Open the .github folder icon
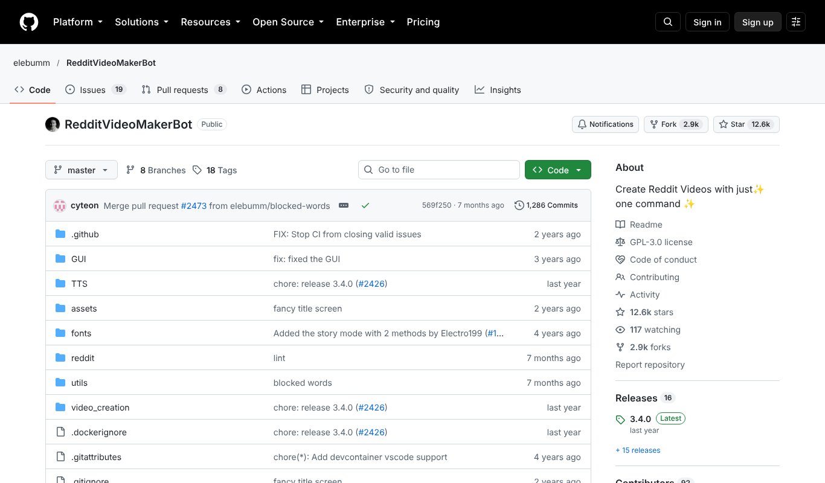Screen dimensions: 825x483 coord(60,234)
